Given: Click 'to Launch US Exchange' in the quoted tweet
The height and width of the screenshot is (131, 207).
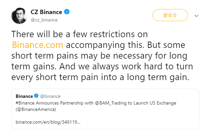Looking at the screenshot, I should pos(152,103).
